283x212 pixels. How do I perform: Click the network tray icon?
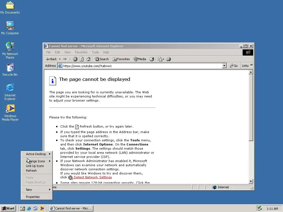[x=260, y=208]
